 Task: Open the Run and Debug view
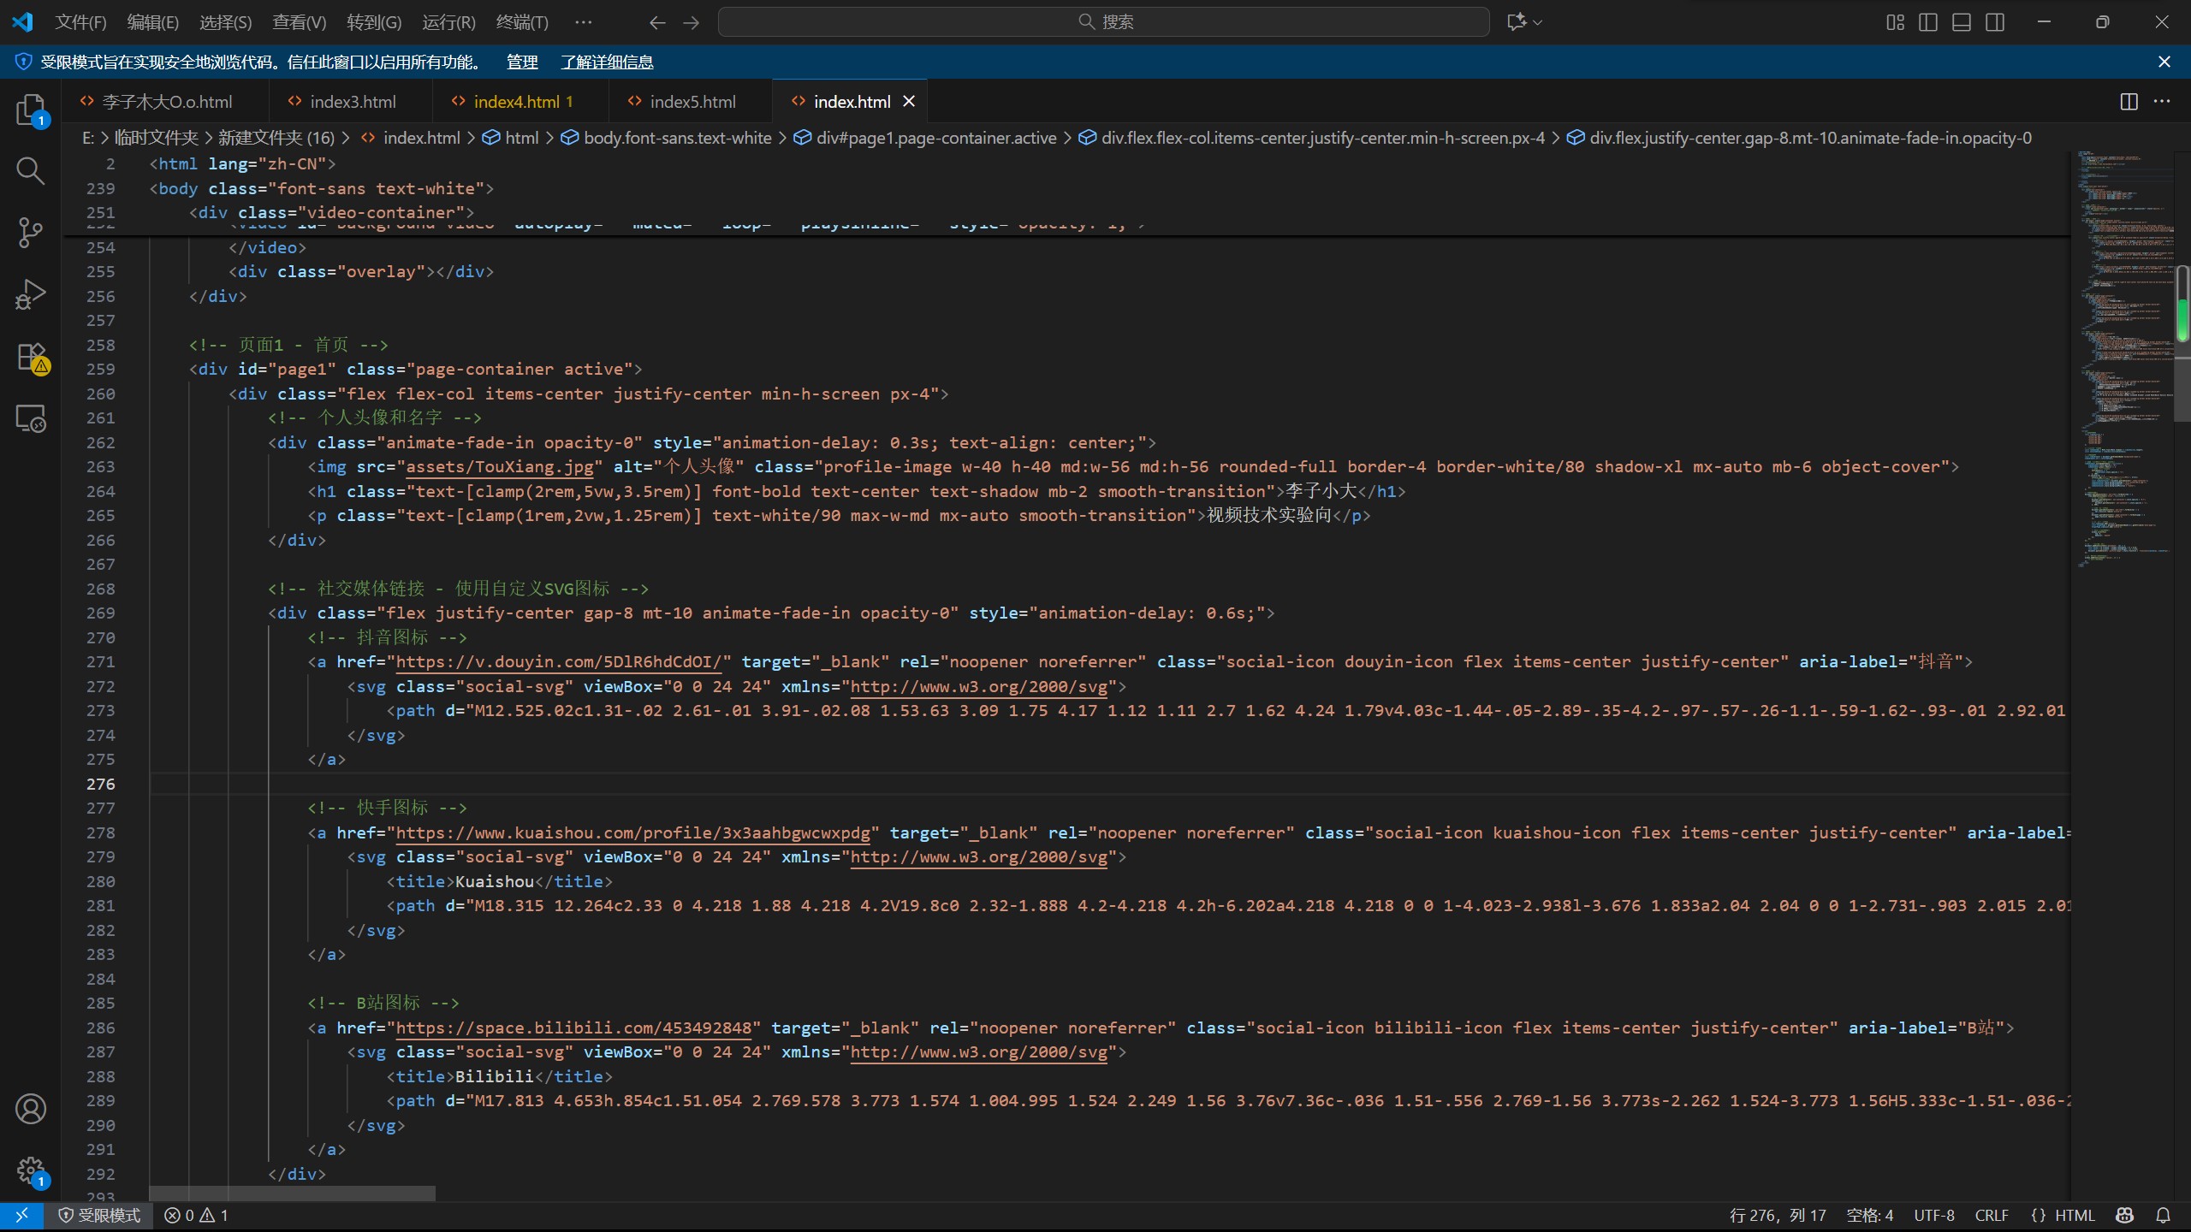[x=31, y=294]
